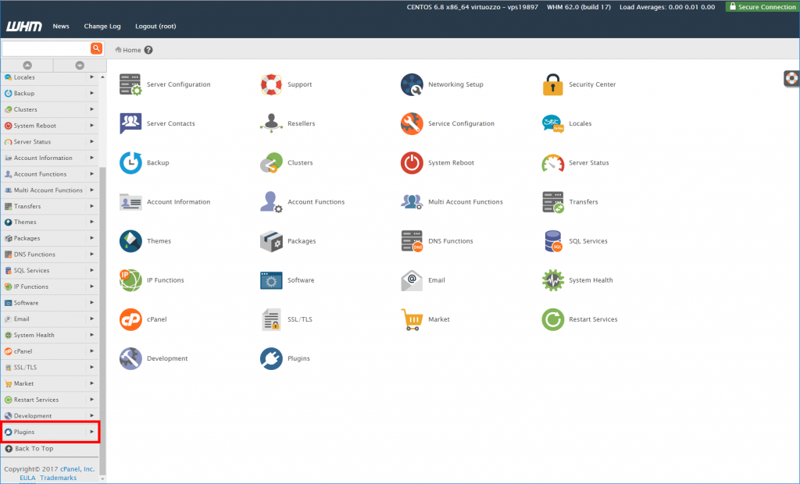Screen dimensions: 800x484
Task: Expand Backup arrow in sidebar
Action: pos(92,94)
